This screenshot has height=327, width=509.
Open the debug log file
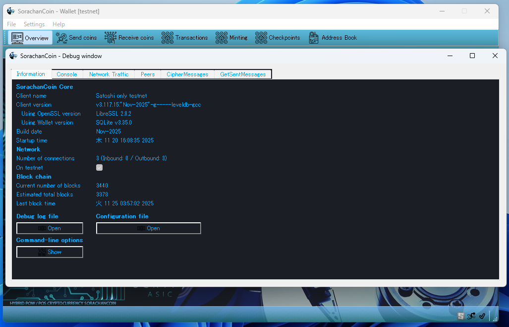(50, 228)
